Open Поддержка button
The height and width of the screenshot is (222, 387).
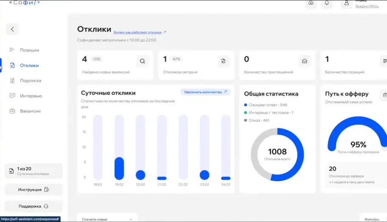click(34, 206)
